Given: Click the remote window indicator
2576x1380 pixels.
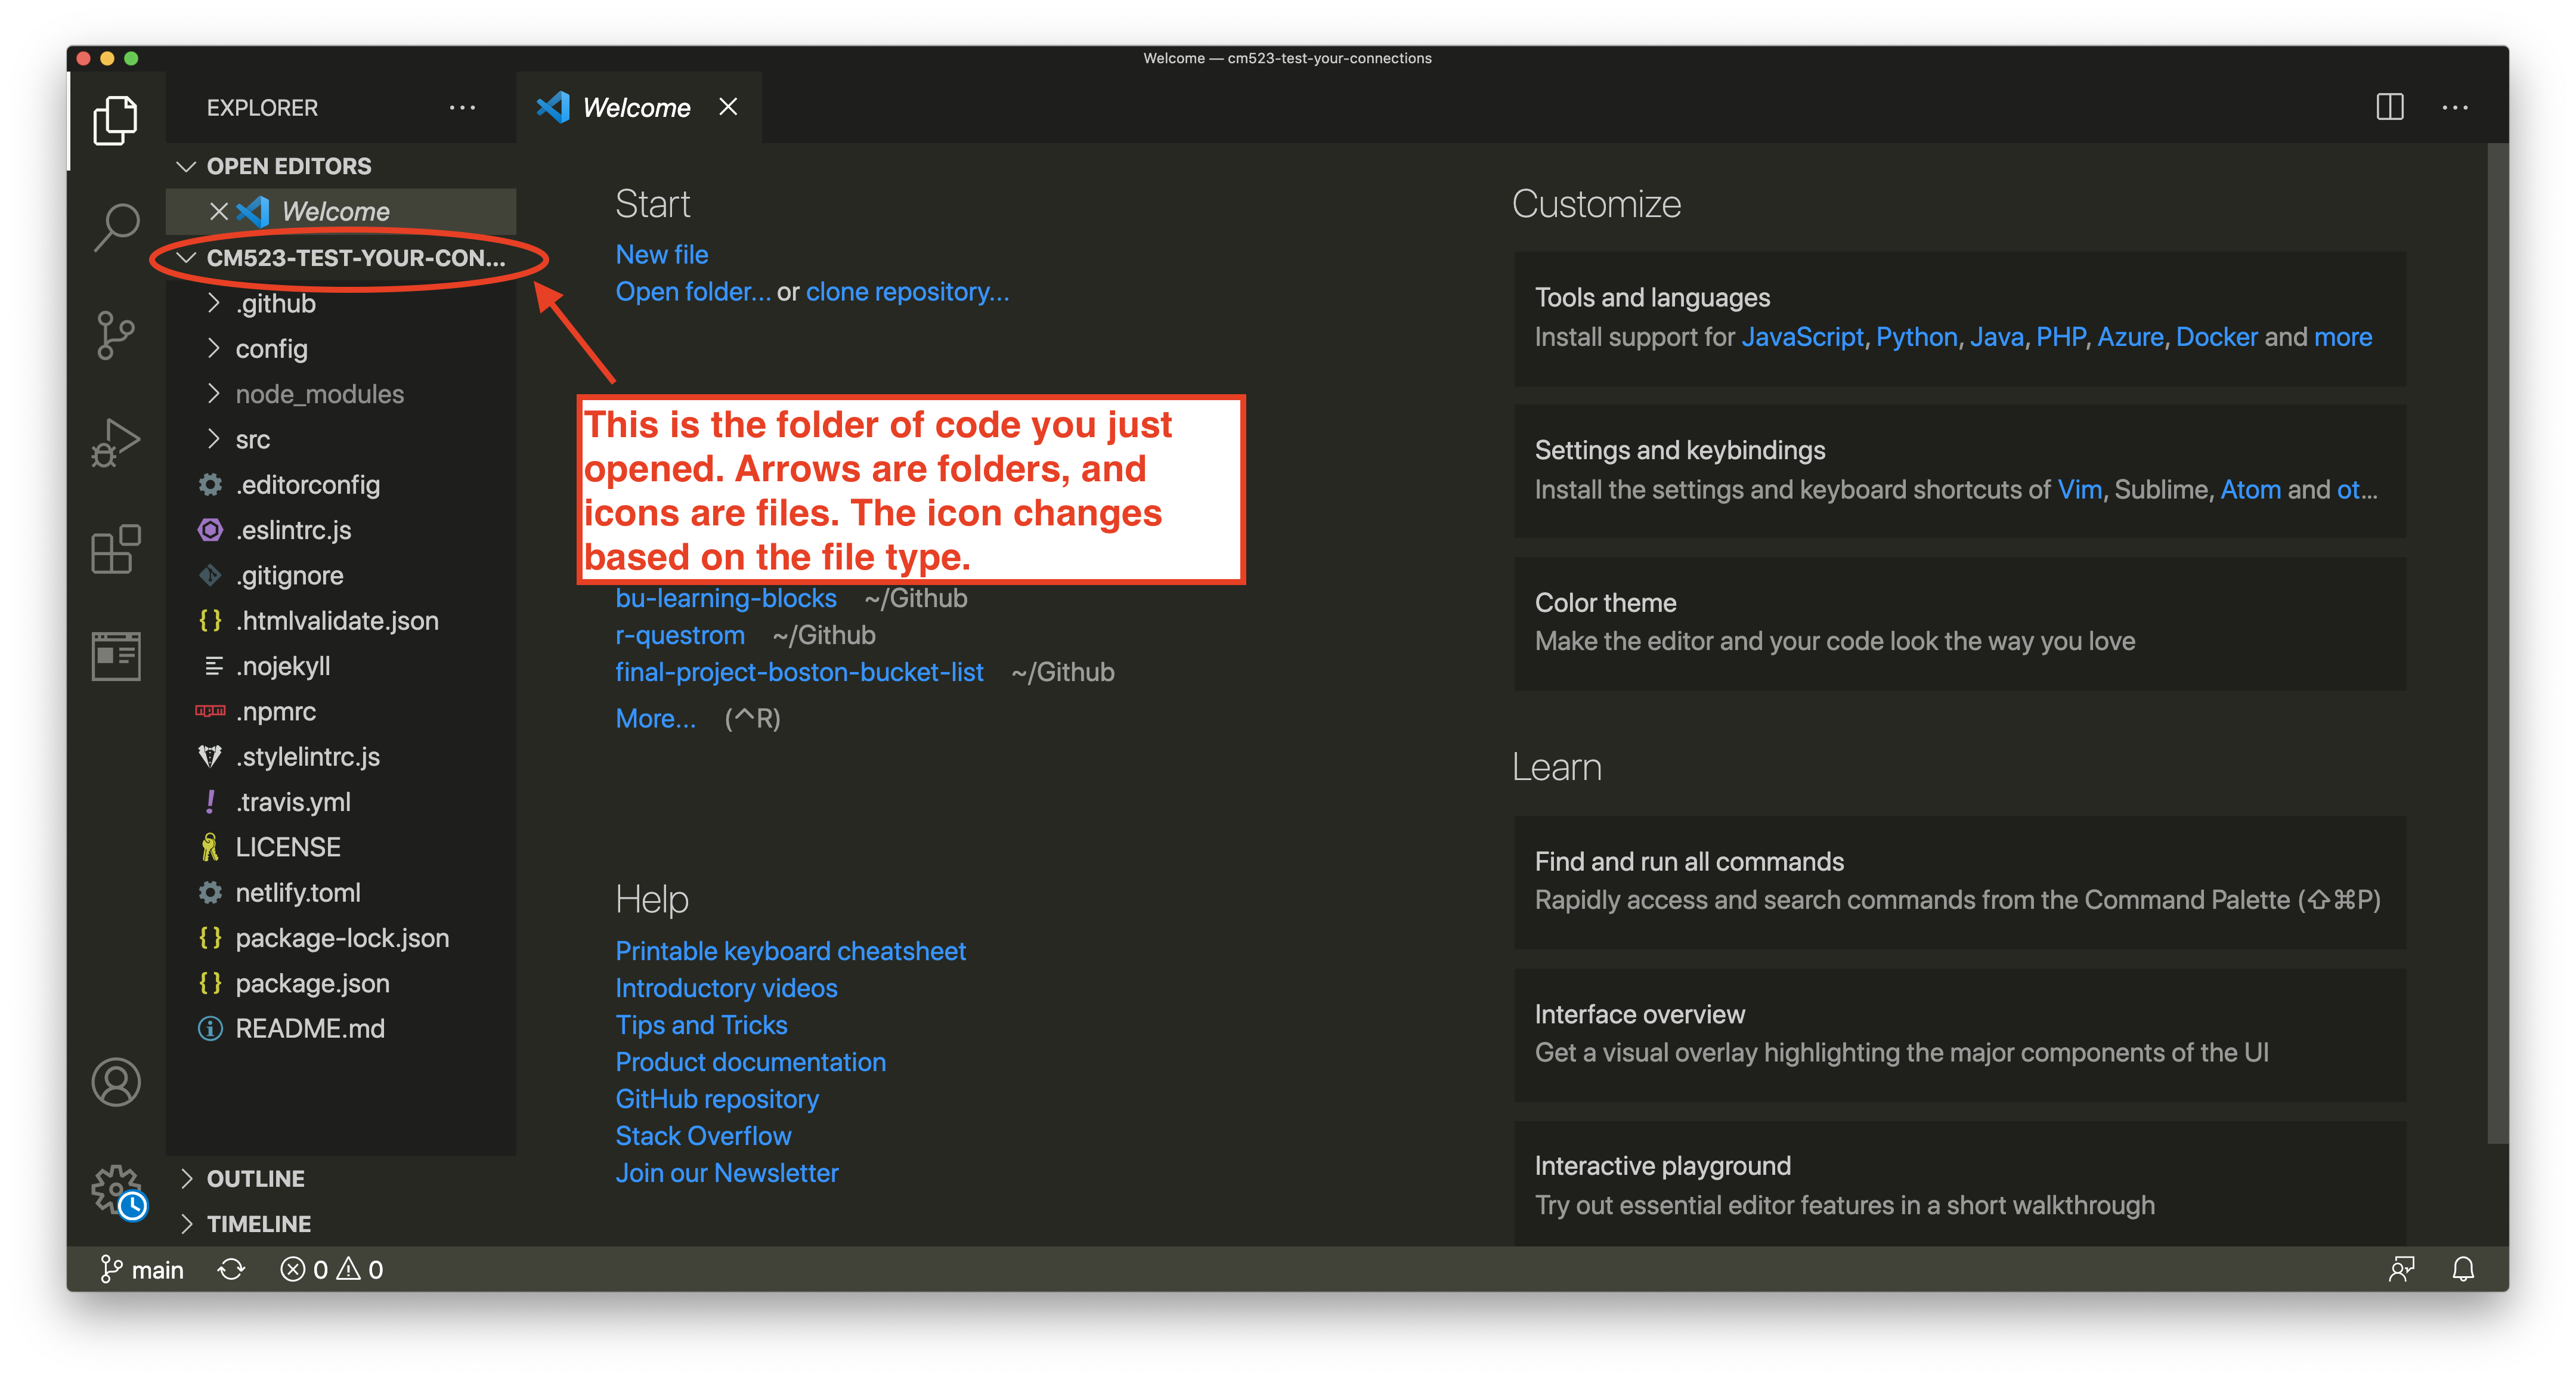Looking at the screenshot, I should (2403, 1269).
